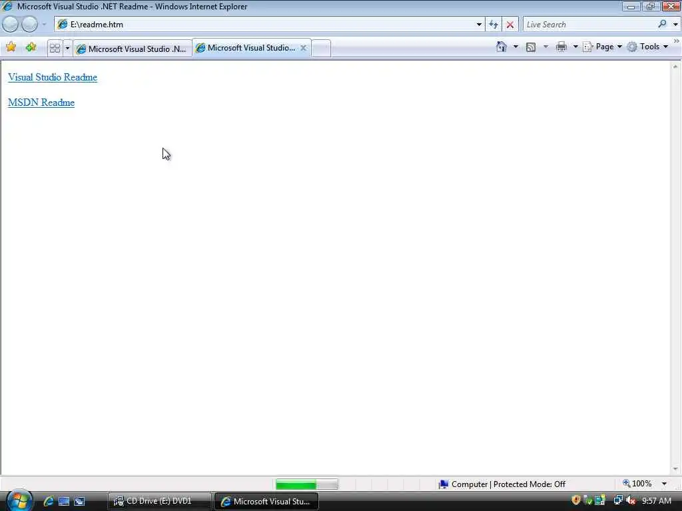The image size is (682, 511).
Task: Expand the address bar history dropdown
Action: point(479,25)
